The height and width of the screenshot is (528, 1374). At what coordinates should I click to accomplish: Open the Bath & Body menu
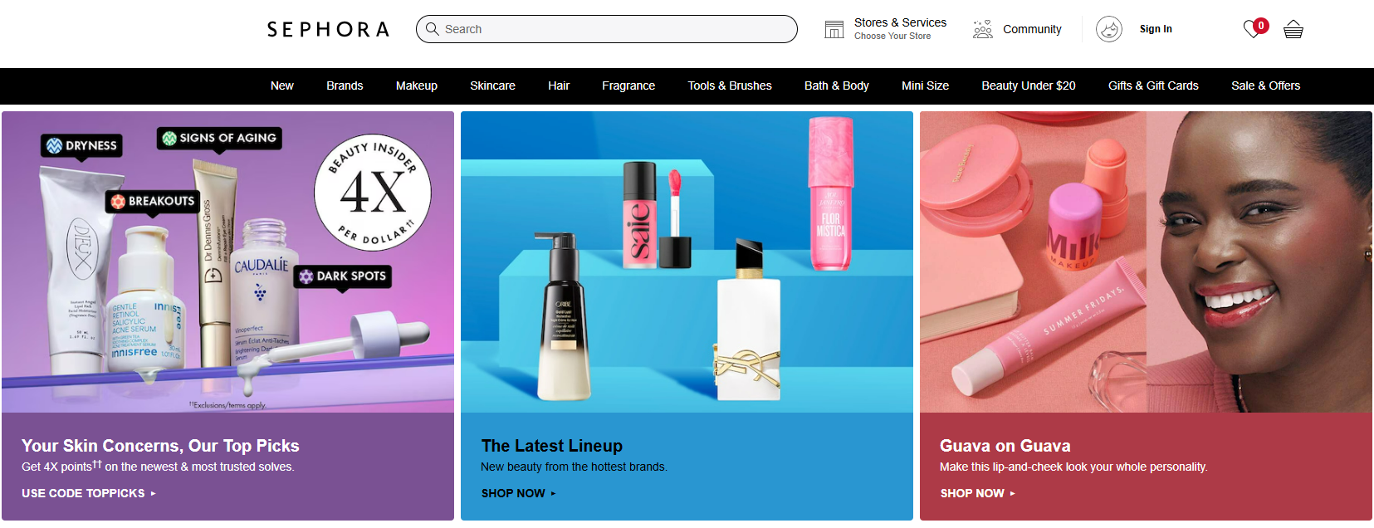point(837,86)
